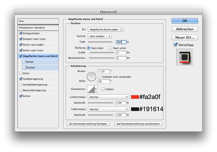Open the Technik dropdown
This screenshot has width=217, height=152.
(x=100, y=36)
